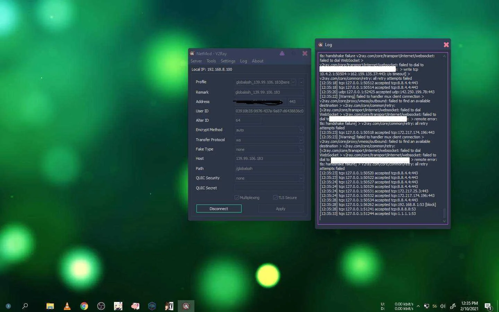
Task: Expand the Fake Type dropdown
Action: pos(301,149)
